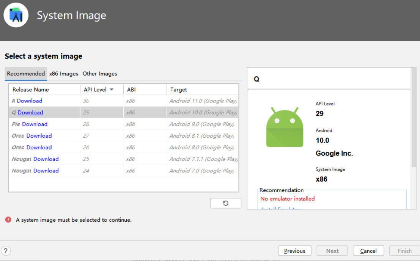Screen dimensions: 420x261
Task: Select the Android 7.0 (Google Play) target cell
Action: pos(203,171)
